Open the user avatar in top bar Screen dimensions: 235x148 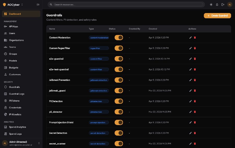230,5
